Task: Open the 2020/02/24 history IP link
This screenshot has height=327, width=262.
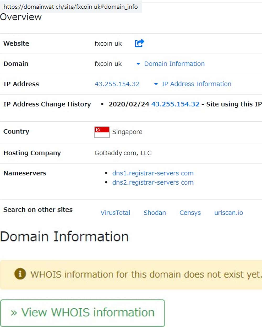Action: 175,104
